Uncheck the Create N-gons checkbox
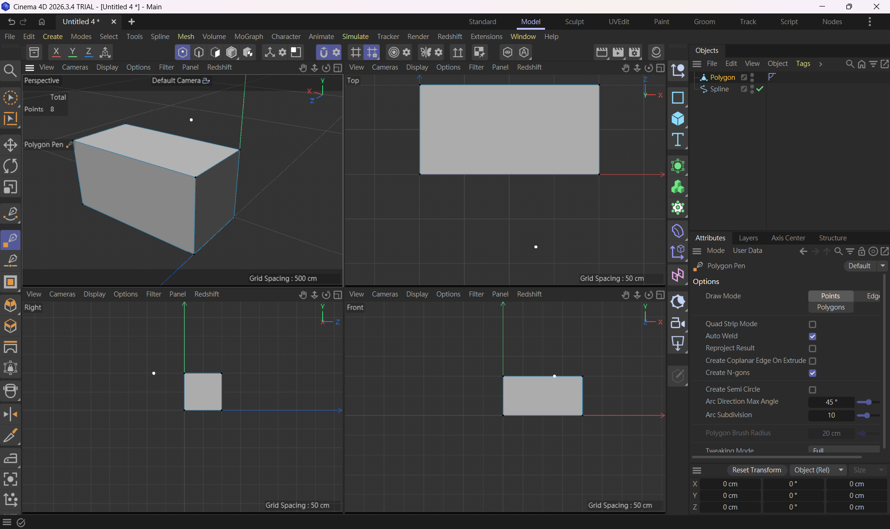This screenshot has height=529, width=890. (812, 373)
